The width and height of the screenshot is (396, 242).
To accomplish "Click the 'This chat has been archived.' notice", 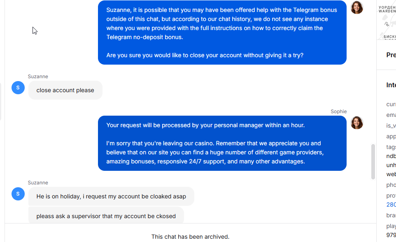I will pyautogui.click(x=191, y=237).
